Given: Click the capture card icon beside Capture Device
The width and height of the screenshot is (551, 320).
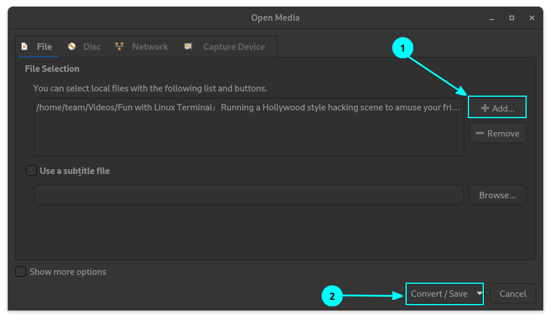Looking at the screenshot, I should tap(189, 46).
